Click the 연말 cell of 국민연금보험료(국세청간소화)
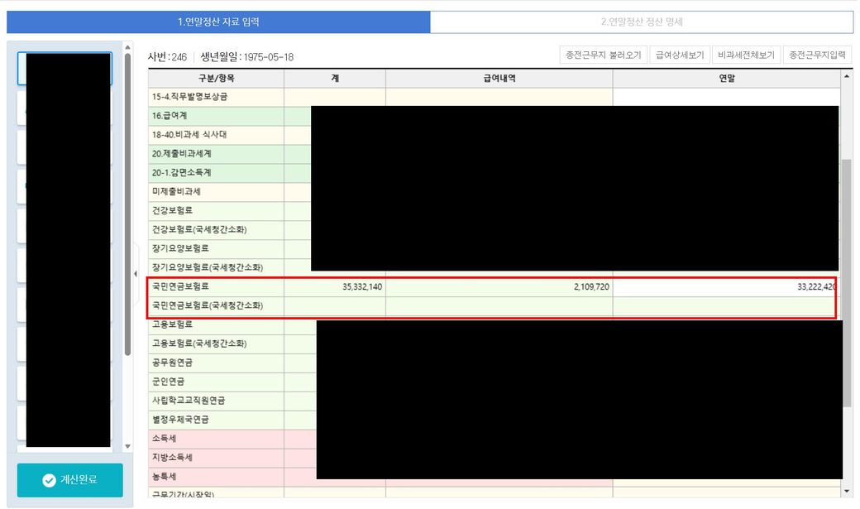The width and height of the screenshot is (860, 509). pos(724,306)
